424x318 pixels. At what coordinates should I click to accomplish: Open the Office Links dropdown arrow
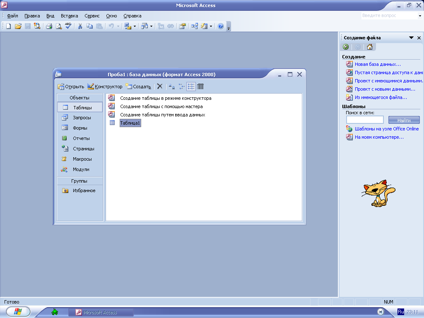pos(135,26)
